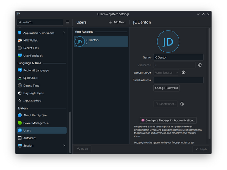Click the user details panel scrollbar
Screen dimensions: 227x170
(x=209, y=83)
